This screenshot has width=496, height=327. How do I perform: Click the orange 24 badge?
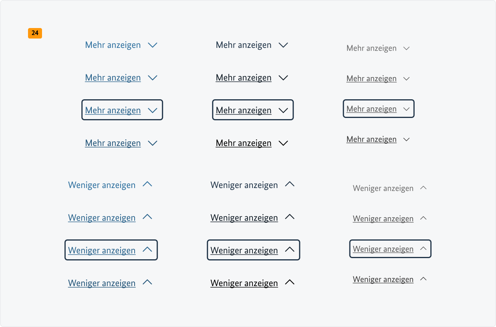point(35,33)
